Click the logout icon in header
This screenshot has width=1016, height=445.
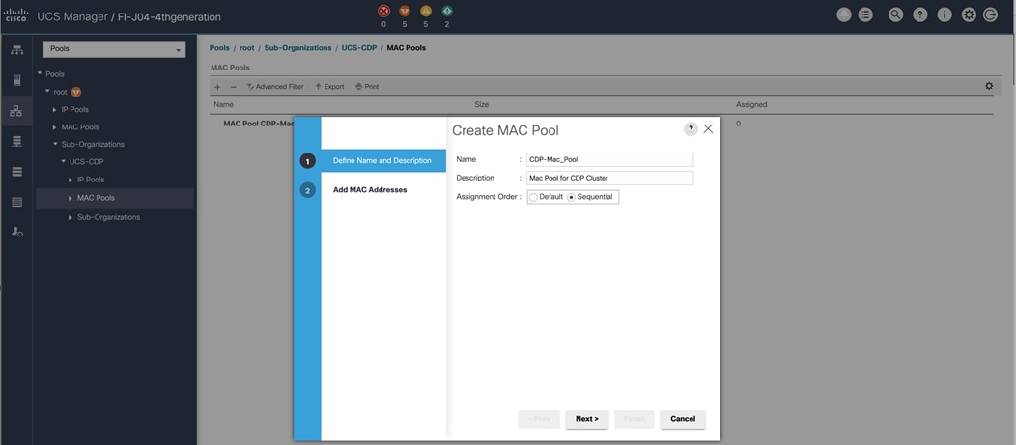click(x=990, y=14)
